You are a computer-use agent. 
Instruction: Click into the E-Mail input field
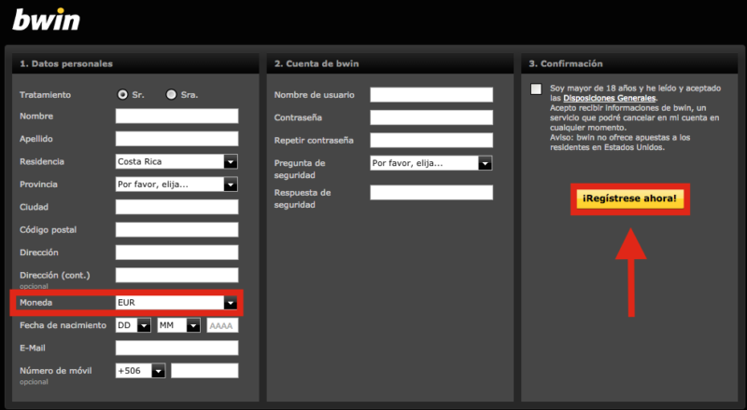176,348
